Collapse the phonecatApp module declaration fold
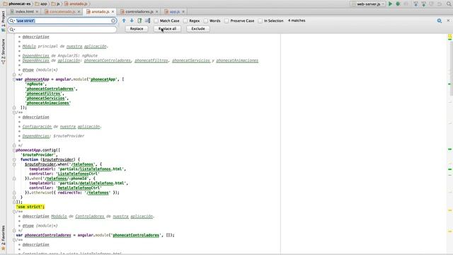 point(14,79)
